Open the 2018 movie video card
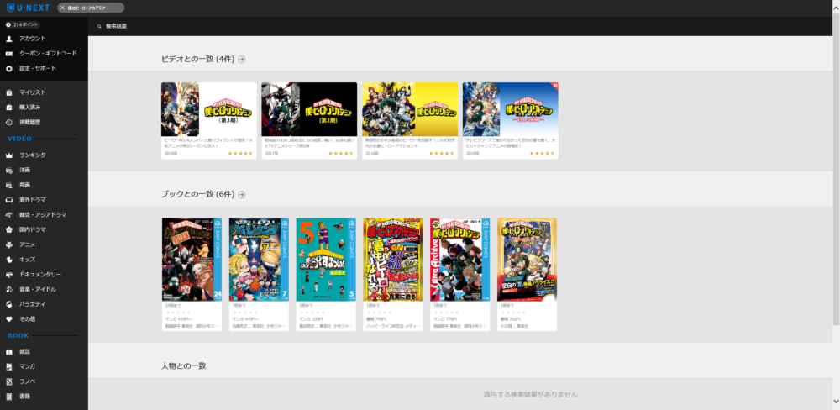This screenshot has height=410, width=840. (x=510, y=121)
